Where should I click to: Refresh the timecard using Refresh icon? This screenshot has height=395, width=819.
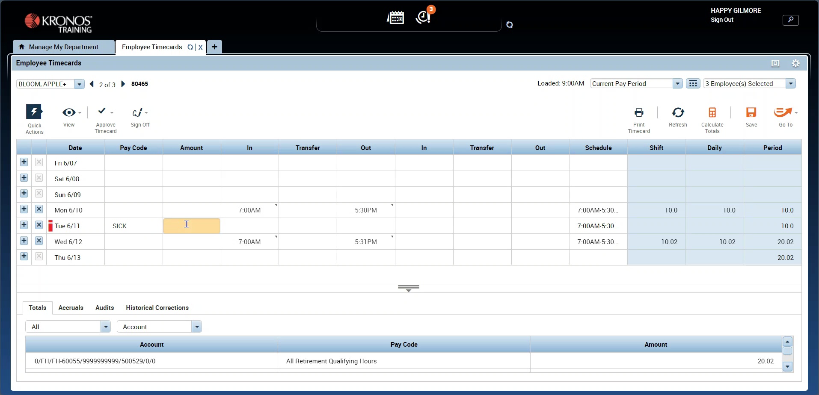[678, 112]
